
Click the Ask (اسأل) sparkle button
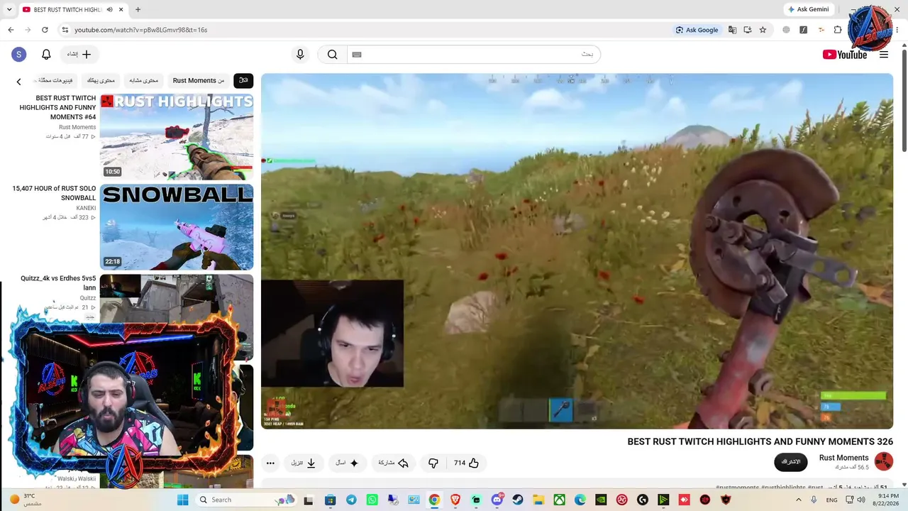tap(348, 463)
